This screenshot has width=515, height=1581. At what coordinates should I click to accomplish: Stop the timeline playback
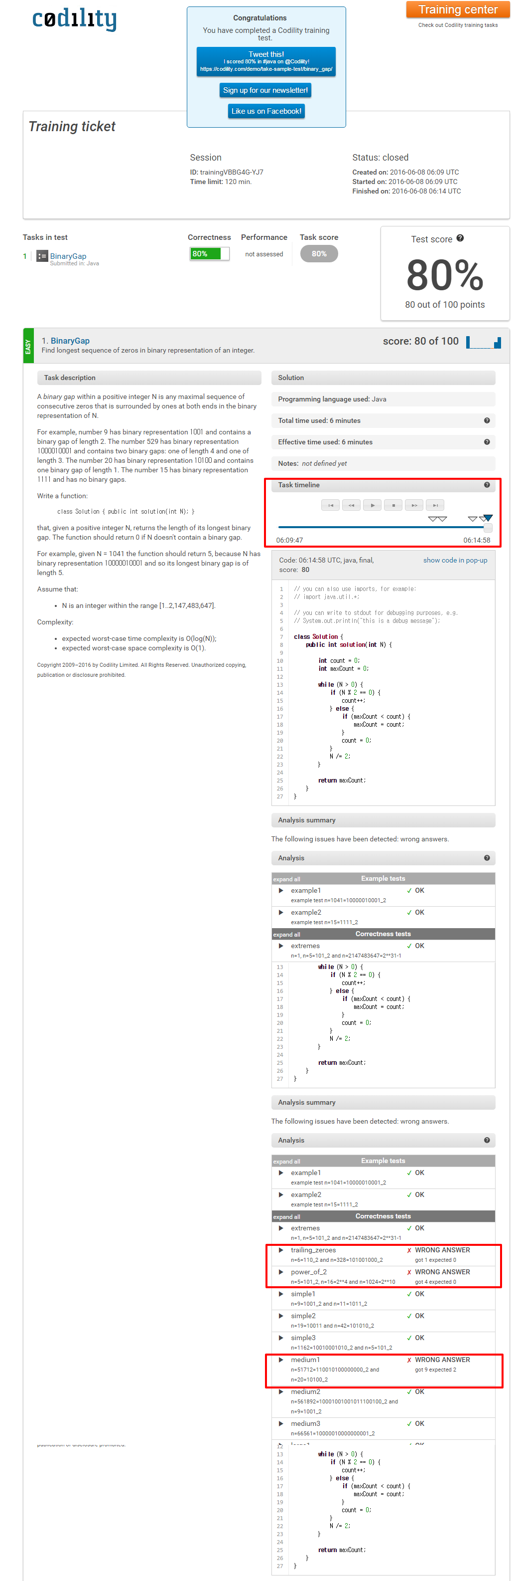pyautogui.click(x=393, y=505)
